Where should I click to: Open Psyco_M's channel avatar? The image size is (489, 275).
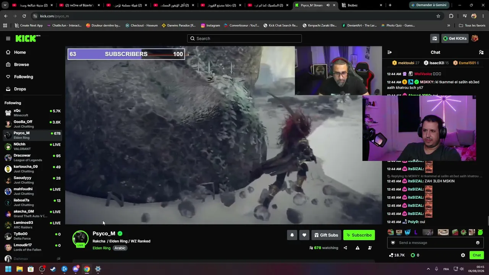point(80,238)
